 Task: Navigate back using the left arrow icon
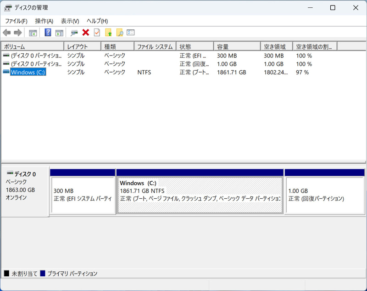[6, 32]
